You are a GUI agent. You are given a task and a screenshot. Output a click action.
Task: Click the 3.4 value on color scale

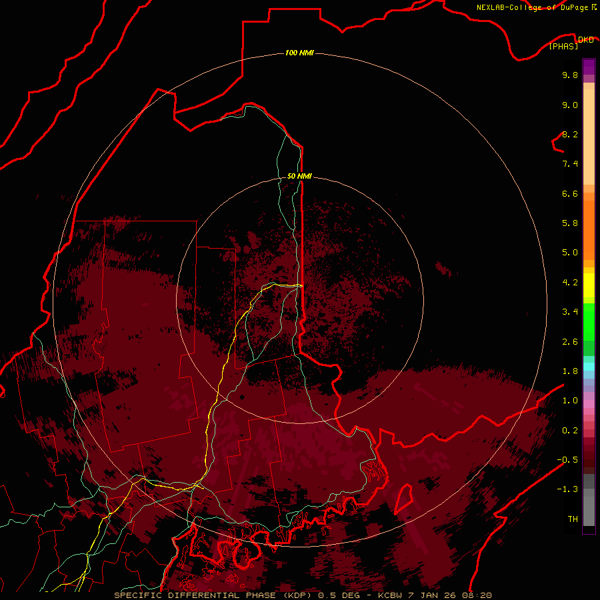(570, 311)
